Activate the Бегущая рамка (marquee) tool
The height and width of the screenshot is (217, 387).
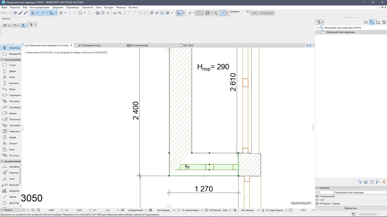pos(11,54)
